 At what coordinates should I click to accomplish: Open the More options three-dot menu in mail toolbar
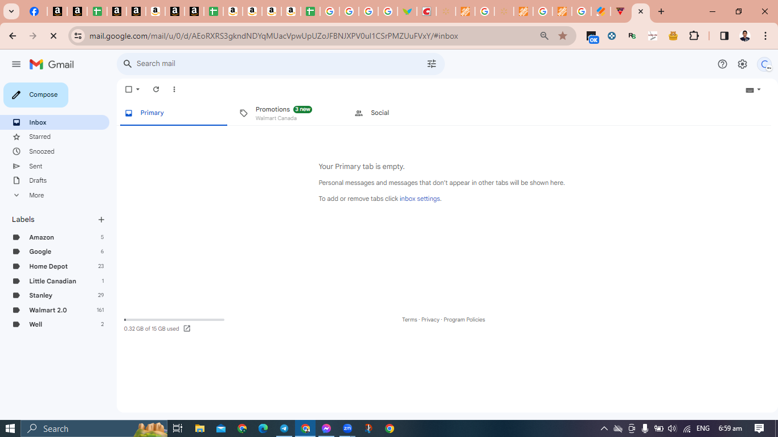coord(174,89)
